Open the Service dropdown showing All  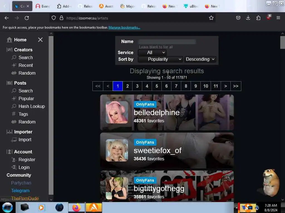[x=152, y=52]
